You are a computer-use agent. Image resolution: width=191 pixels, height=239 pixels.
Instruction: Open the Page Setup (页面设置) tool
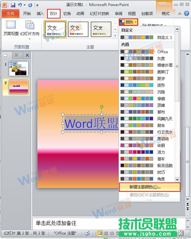tap(11, 29)
